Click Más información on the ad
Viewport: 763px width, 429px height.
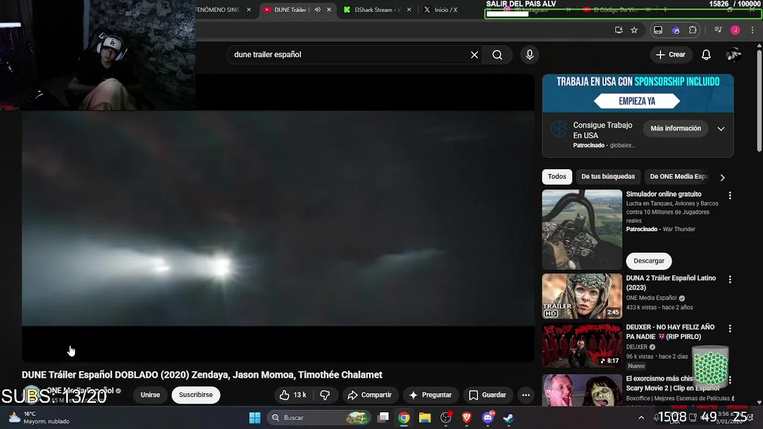(675, 129)
